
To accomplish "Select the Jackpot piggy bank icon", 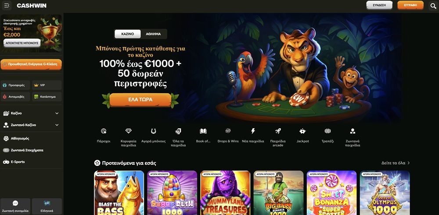I will point(302,131).
